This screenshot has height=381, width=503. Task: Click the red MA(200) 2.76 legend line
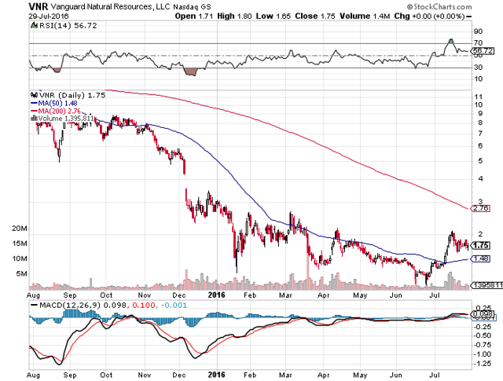[x=56, y=111]
